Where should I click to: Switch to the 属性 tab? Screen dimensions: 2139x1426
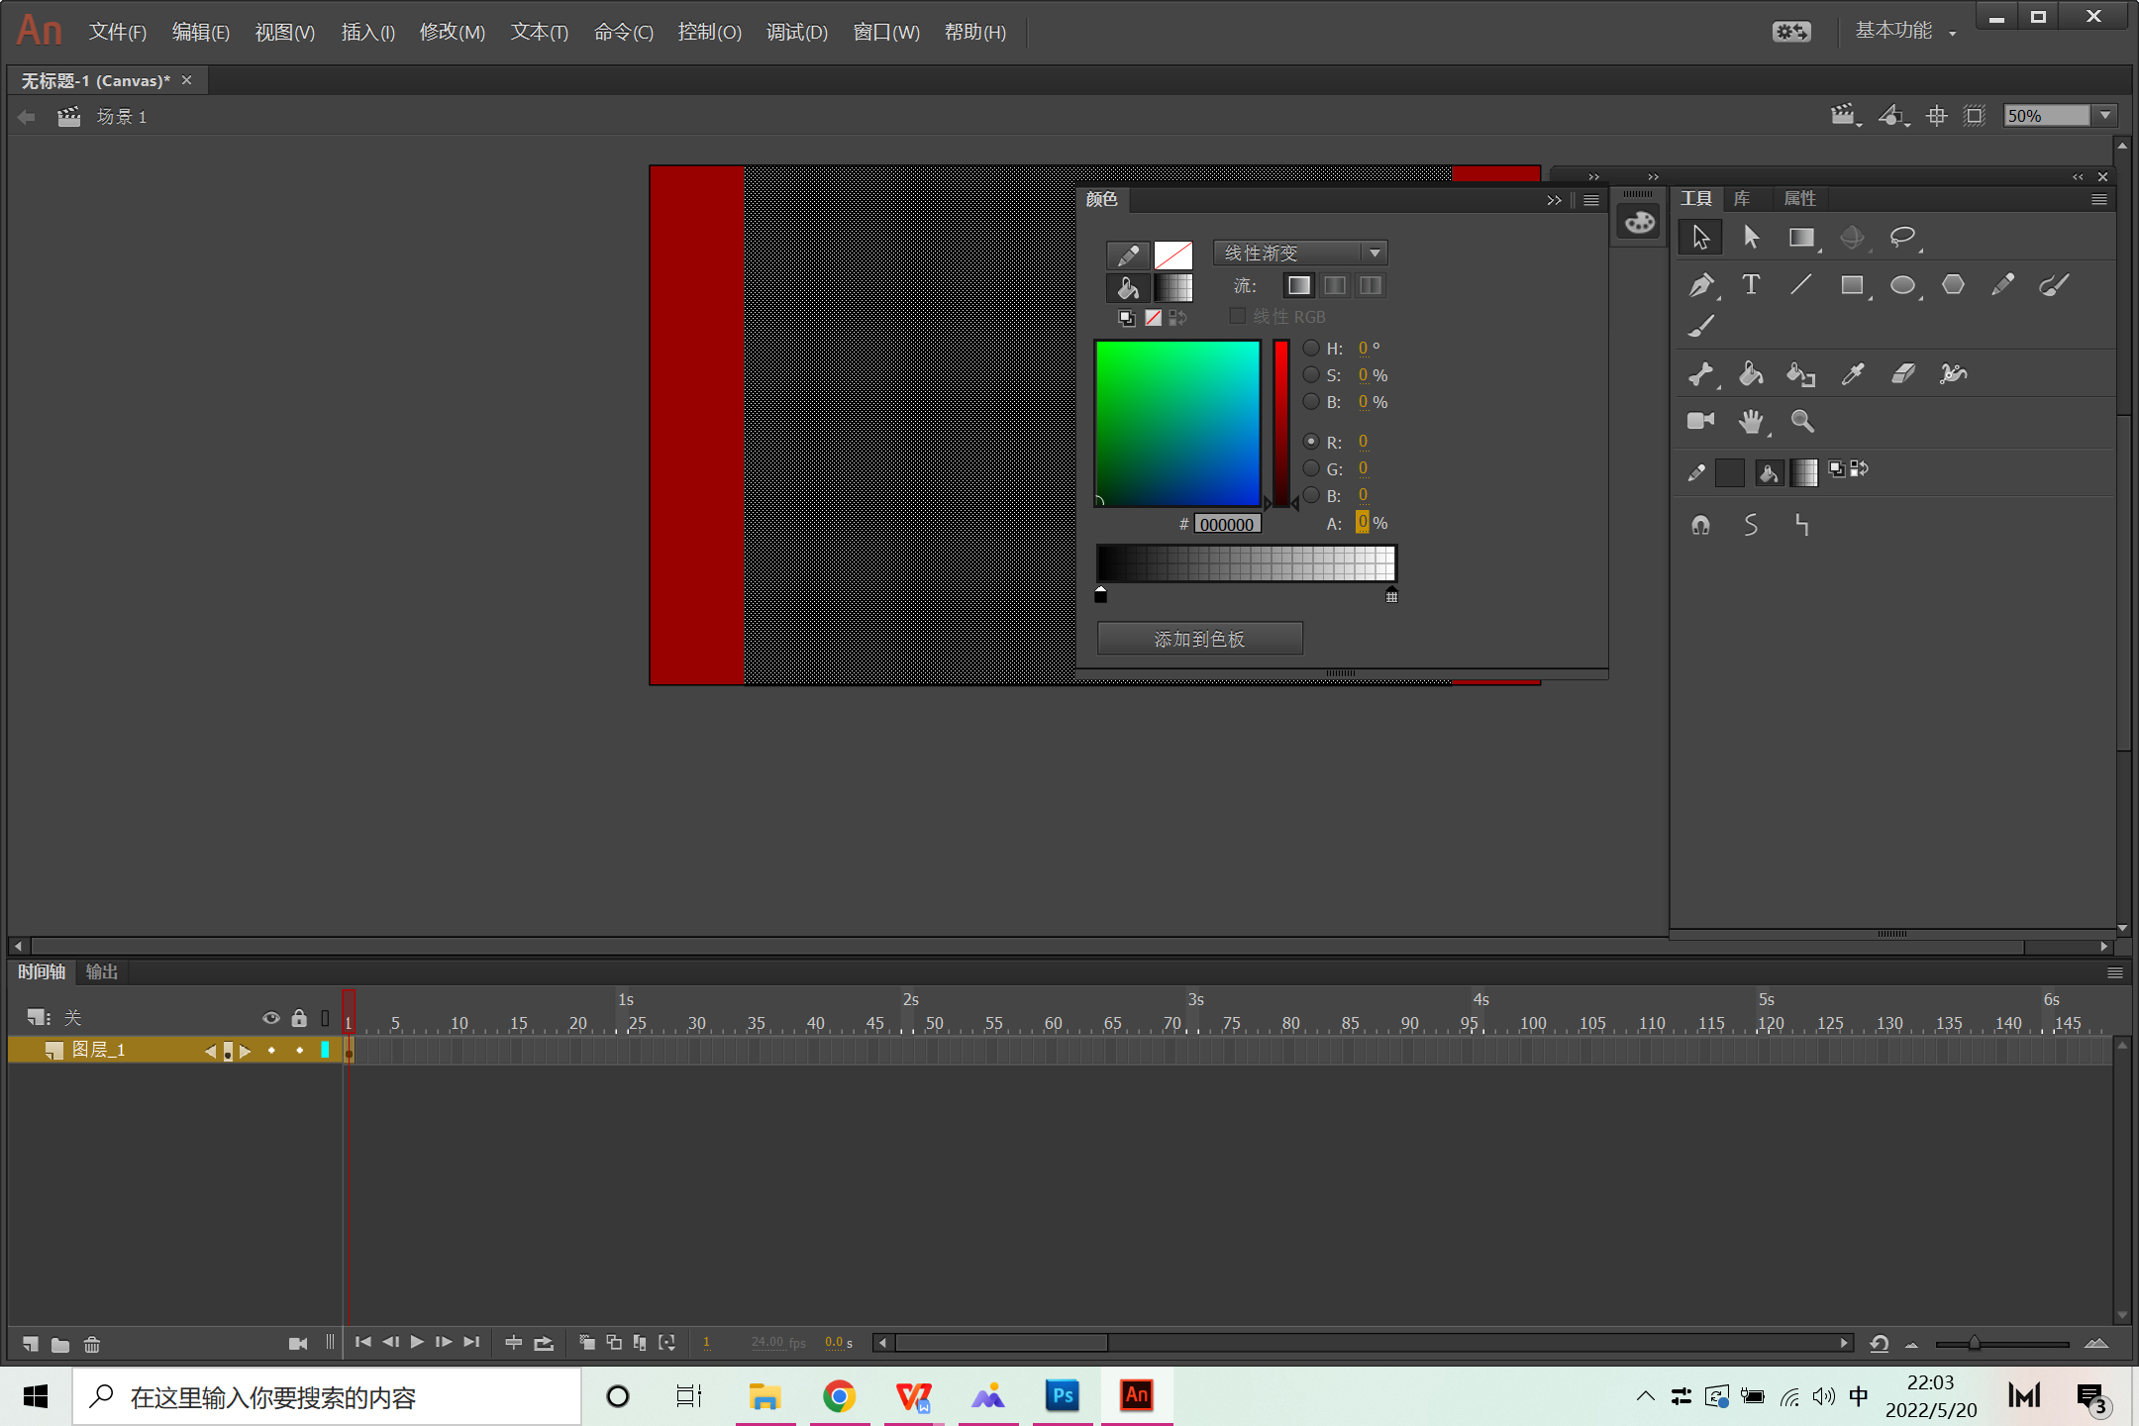[x=1799, y=199]
